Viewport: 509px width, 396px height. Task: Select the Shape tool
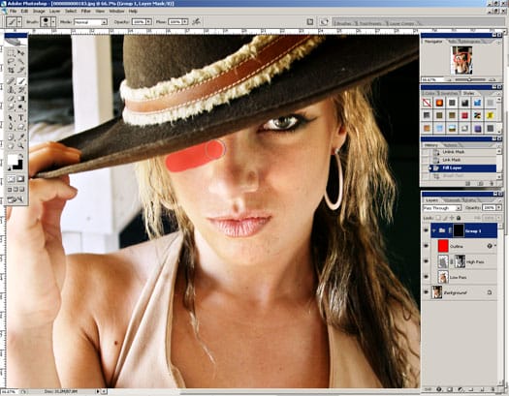pos(21,127)
